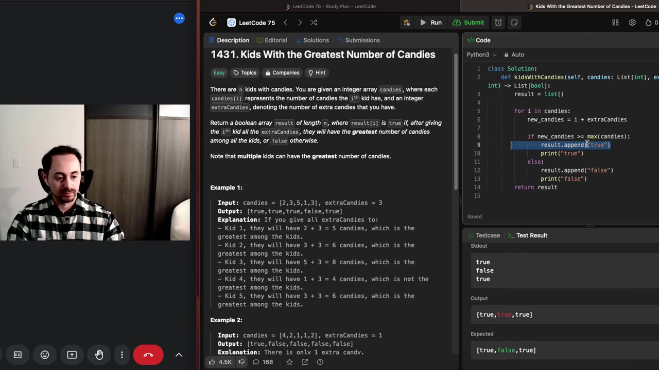Switch to the Solutions tab

tap(311, 40)
